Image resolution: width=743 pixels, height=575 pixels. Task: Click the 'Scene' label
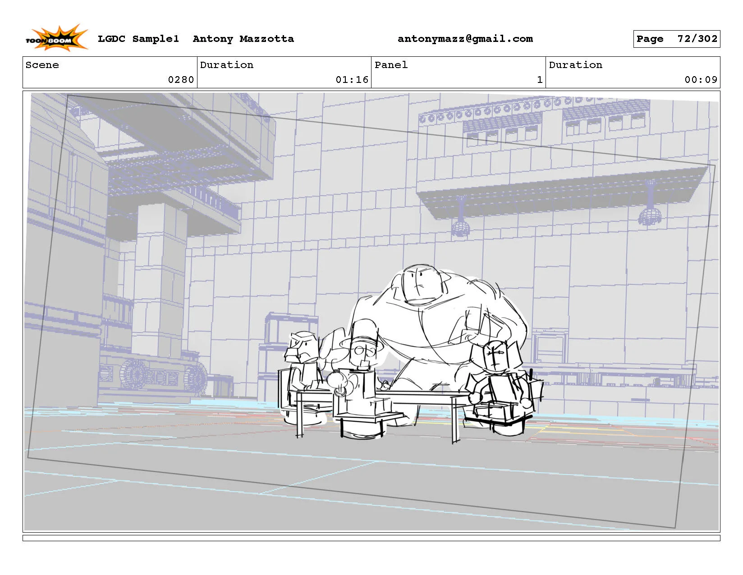(x=42, y=65)
